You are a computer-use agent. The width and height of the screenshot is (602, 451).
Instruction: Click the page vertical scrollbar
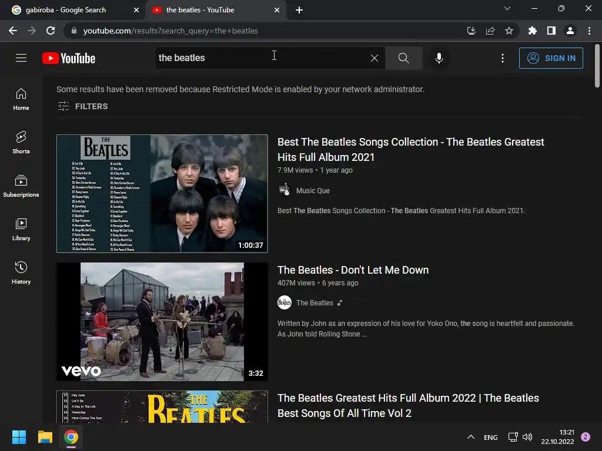coord(597,66)
